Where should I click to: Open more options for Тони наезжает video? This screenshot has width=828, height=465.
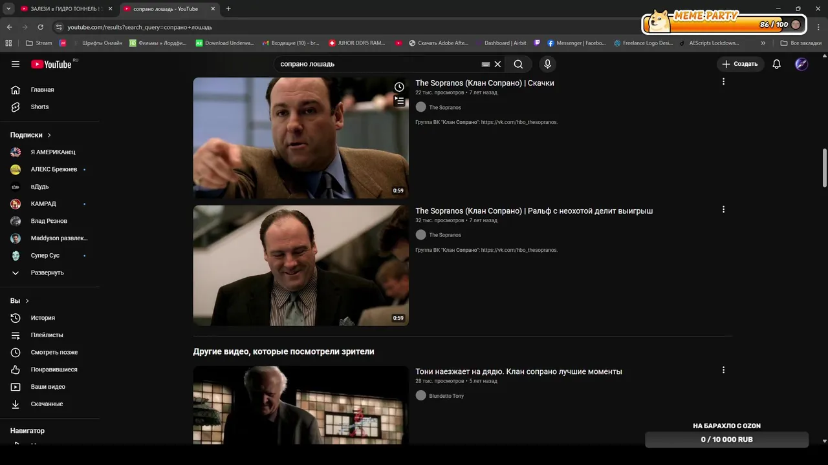pos(723,370)
